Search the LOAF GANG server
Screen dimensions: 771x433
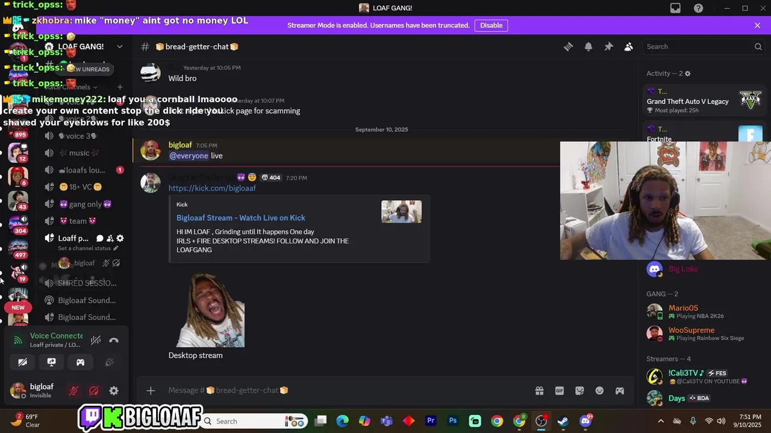pos(704,46)
